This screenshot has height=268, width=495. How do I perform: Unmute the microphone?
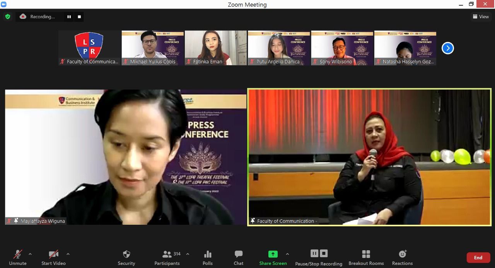18,258
